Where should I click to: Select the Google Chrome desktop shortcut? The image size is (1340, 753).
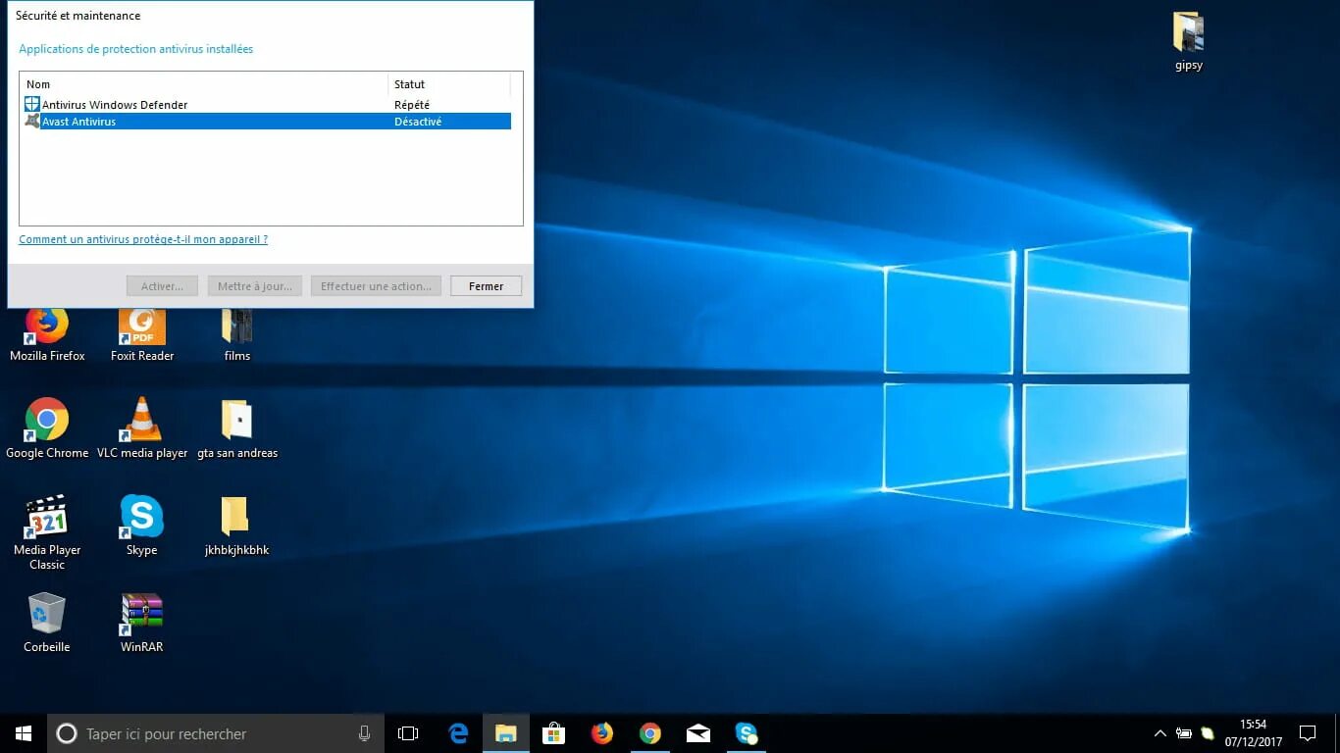(47, 428)
